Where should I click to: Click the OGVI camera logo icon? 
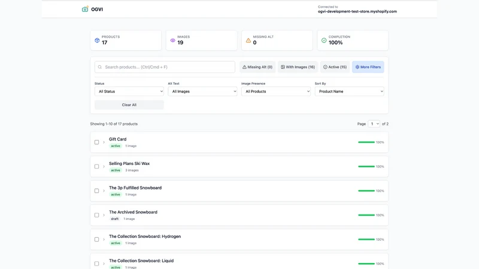pyautogui.click(x=85, y=9)
